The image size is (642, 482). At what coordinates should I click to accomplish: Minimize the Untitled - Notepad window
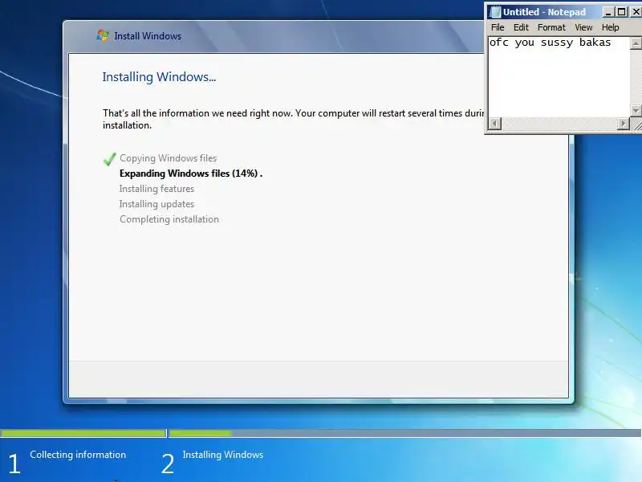click(x=608, y=12)
